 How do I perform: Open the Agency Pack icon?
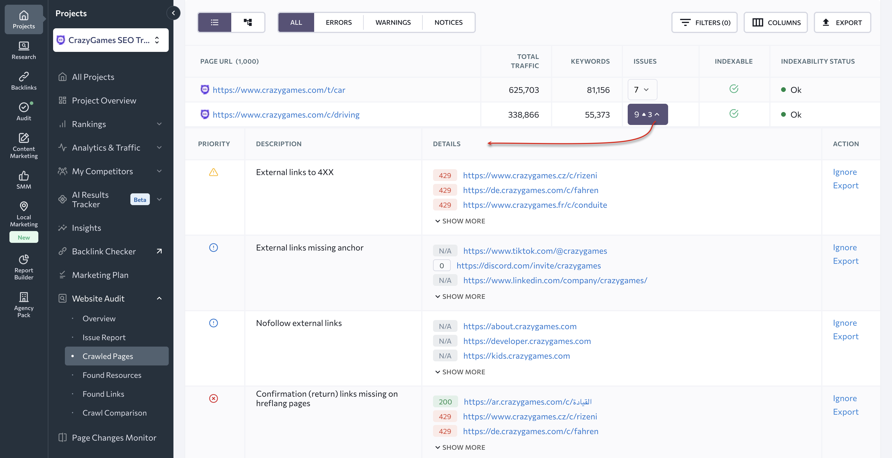(x=24, y=297)
